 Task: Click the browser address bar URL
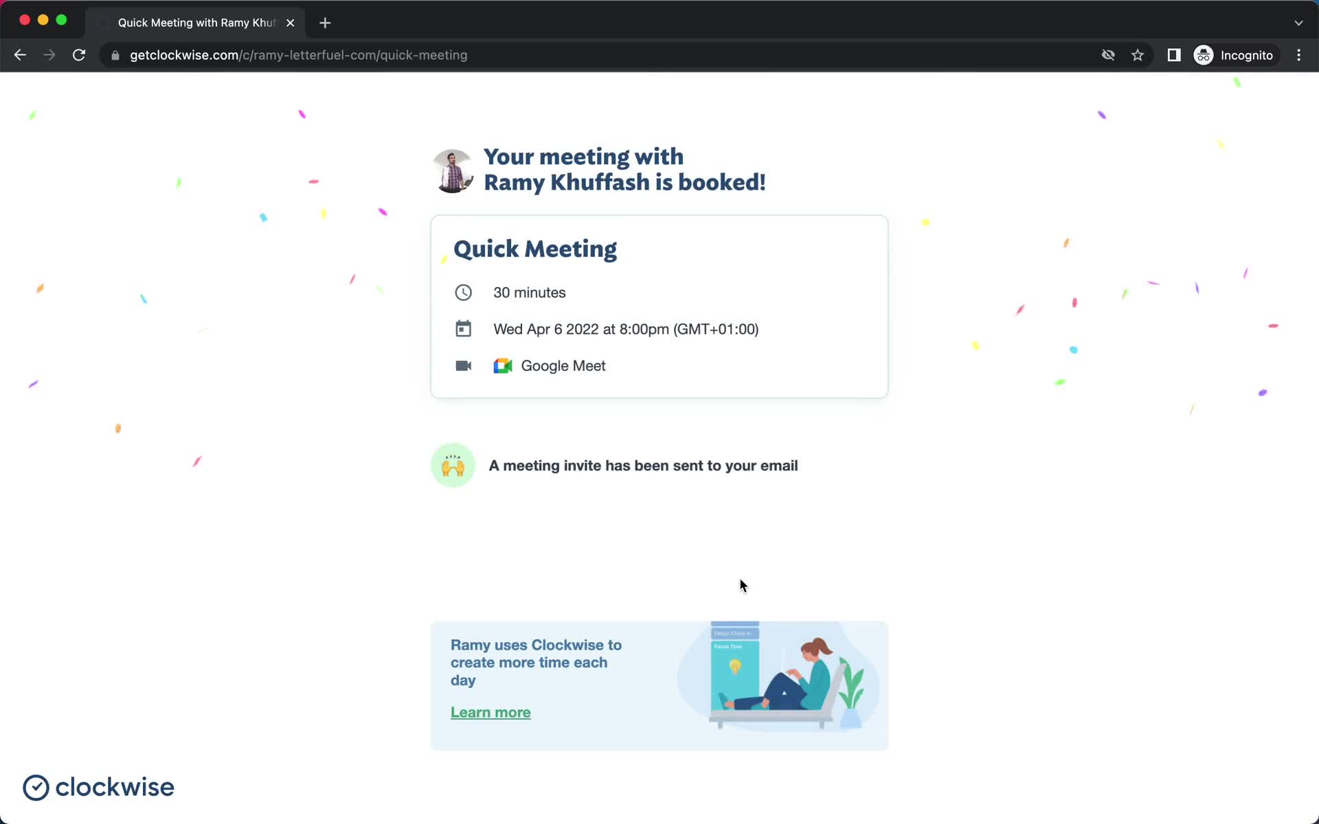(x=299, y=55)
